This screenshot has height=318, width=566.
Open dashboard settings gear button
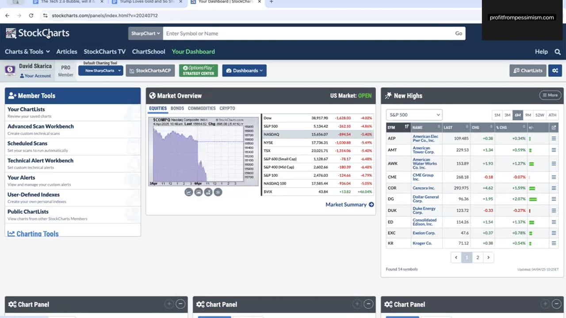click(555, 71)
